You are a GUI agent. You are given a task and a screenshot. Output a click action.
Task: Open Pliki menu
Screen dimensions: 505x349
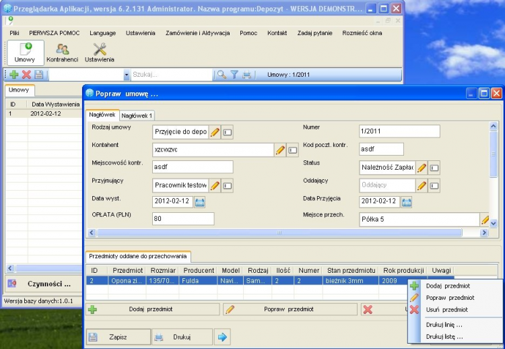point(15,33)
